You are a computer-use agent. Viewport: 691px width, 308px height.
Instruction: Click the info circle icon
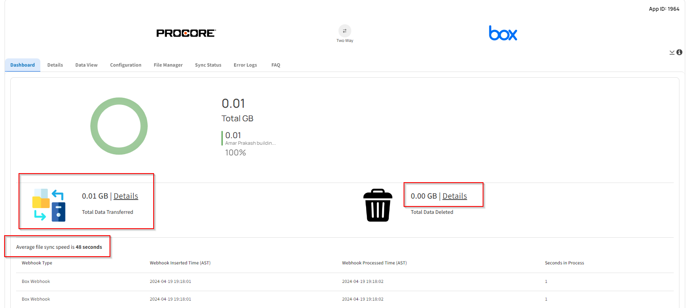point(679,52)
